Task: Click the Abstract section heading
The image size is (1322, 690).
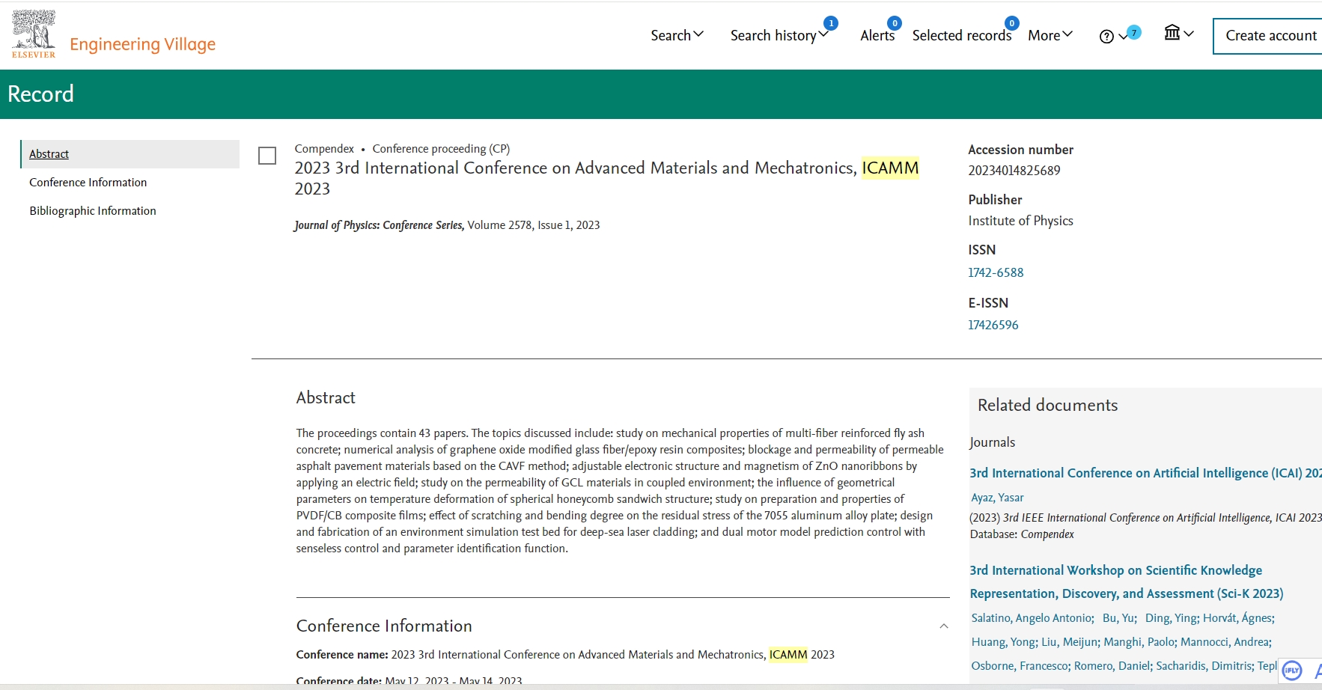Action: [326, 398]
